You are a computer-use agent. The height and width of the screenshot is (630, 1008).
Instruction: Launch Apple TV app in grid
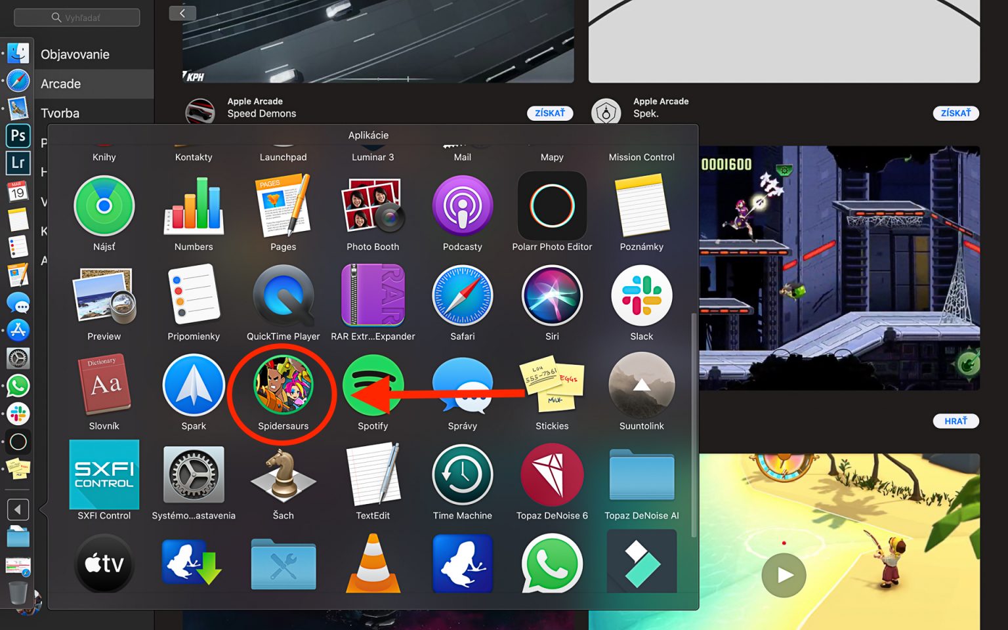click(x=104, y=563)
